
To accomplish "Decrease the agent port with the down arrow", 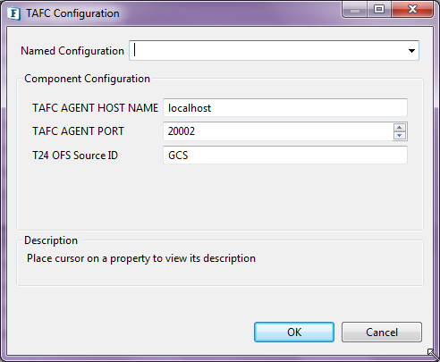I will coord(400,135).
